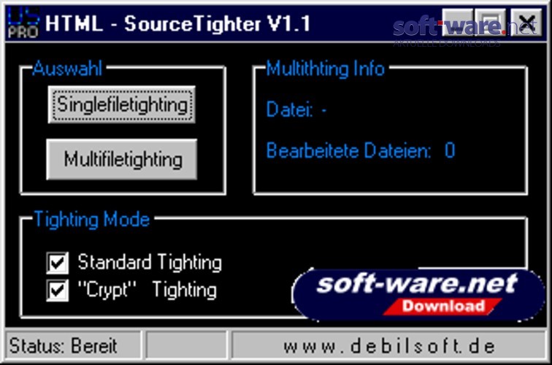The height and width of the screenshot is (365, 552).
Task: Click the red Download label
Action: (x=443, y=306)
